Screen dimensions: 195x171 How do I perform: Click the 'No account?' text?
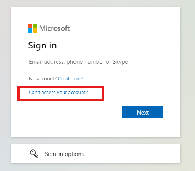[43, 78]
